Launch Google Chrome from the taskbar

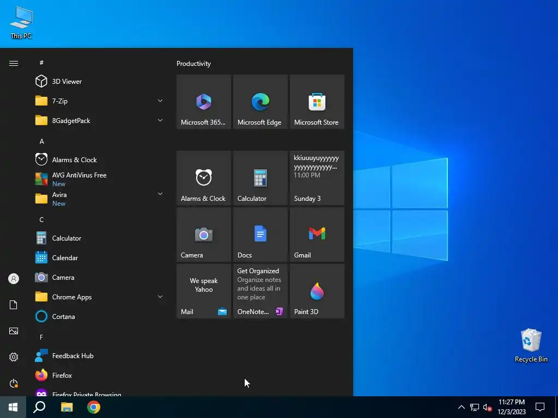[x=94, y=407]
